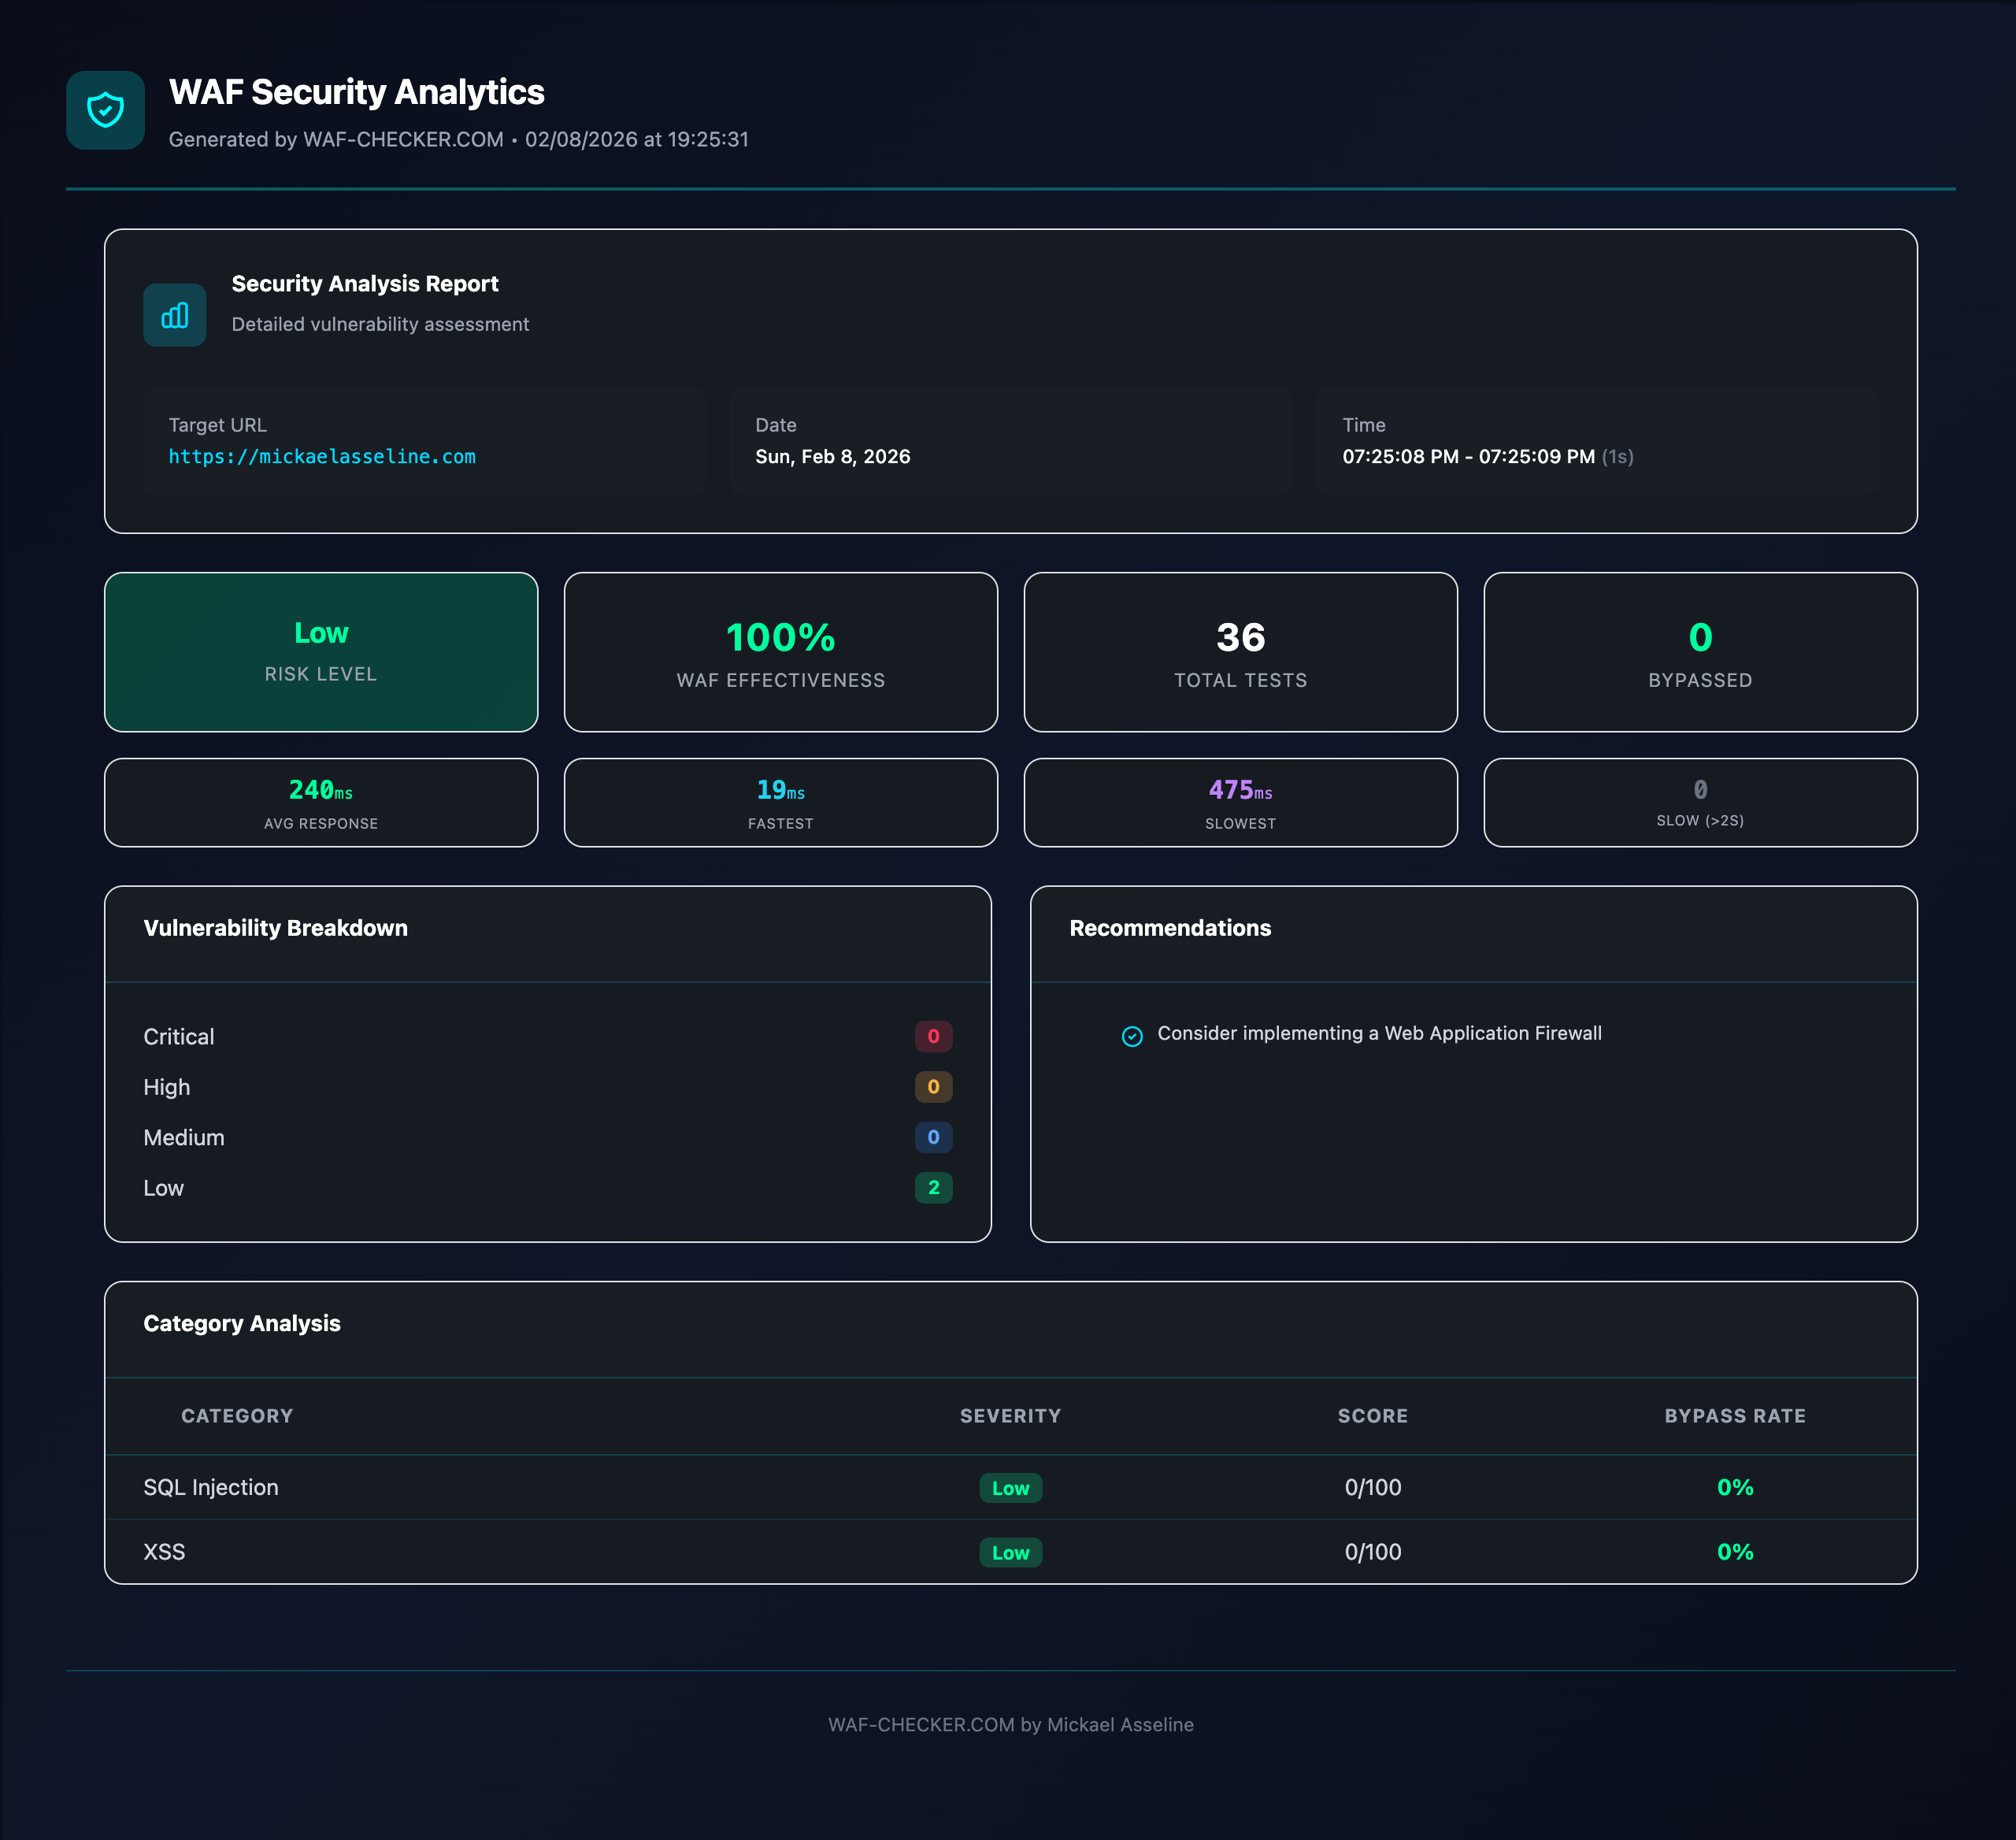Sort by the Bypass Rate column header
The width and height of the screenshot is (2016, 1840).
pyautogui.click(x=1735, y=1416)
